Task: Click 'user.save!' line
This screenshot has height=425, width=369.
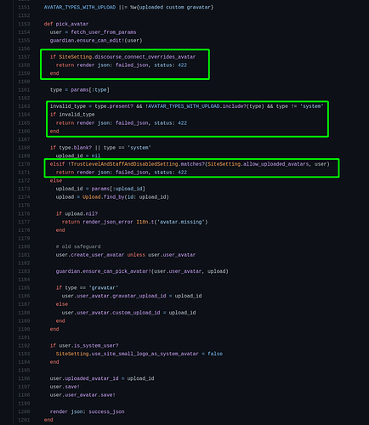Action: (x=65, y=387)
